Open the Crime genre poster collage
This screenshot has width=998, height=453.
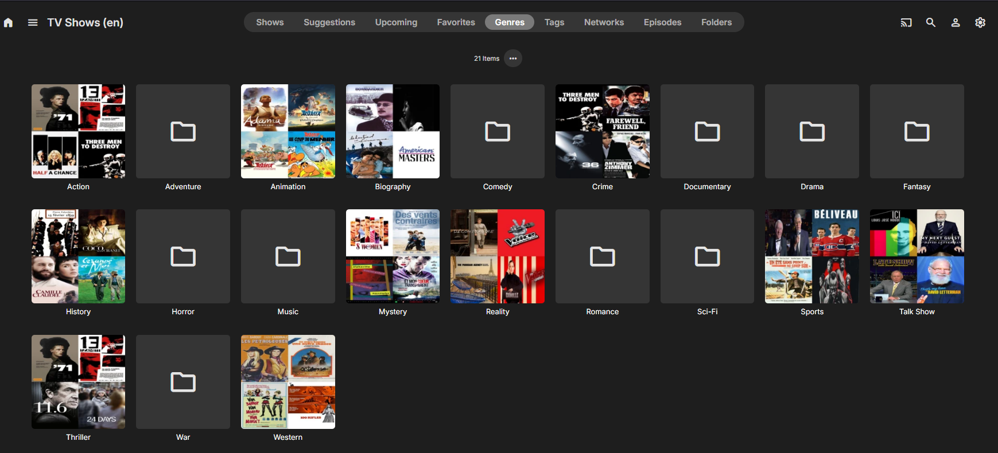coord(603,131)
